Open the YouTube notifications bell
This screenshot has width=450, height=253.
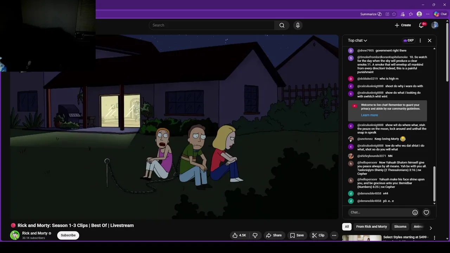tap(421, 25)
